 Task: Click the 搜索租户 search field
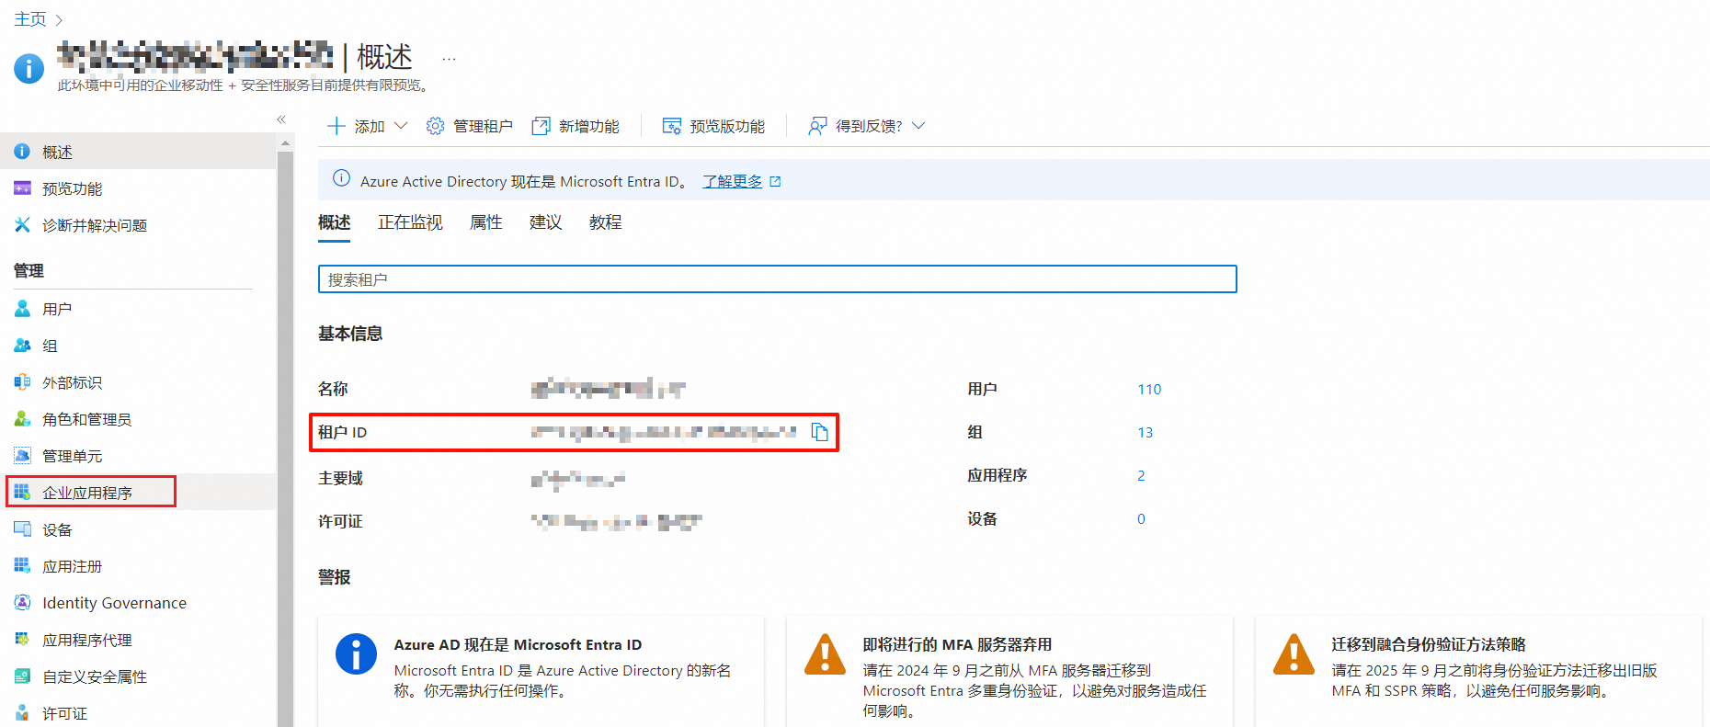(777, 279)
